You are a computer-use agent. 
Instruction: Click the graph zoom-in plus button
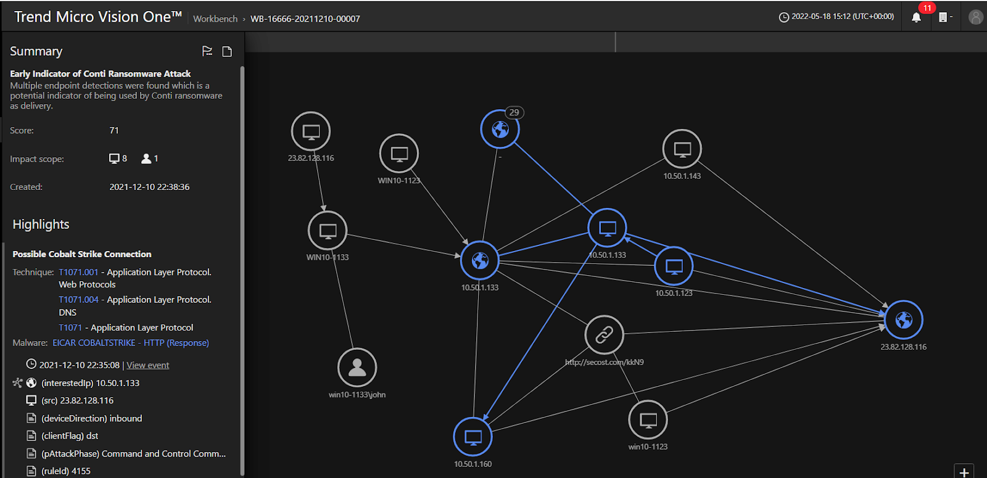pyautogui.click(x=964, y=472)
